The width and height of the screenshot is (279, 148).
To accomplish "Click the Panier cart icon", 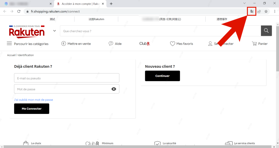I will [254, 43].
